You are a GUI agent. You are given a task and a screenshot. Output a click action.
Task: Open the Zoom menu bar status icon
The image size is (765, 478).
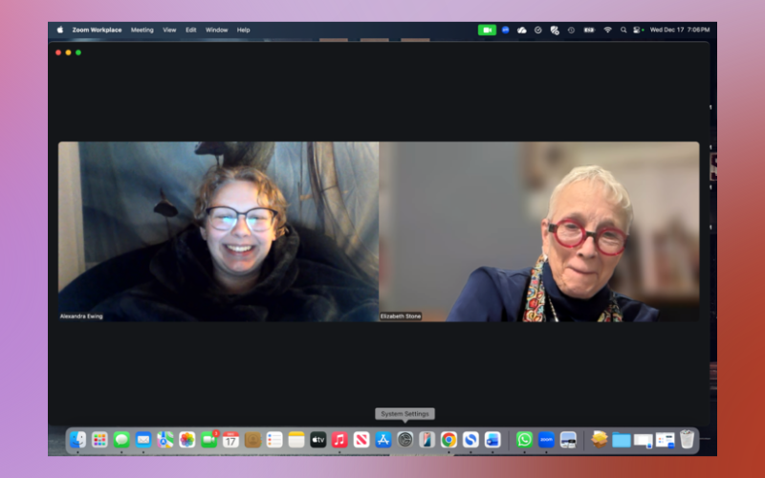[x=506, y=30]
